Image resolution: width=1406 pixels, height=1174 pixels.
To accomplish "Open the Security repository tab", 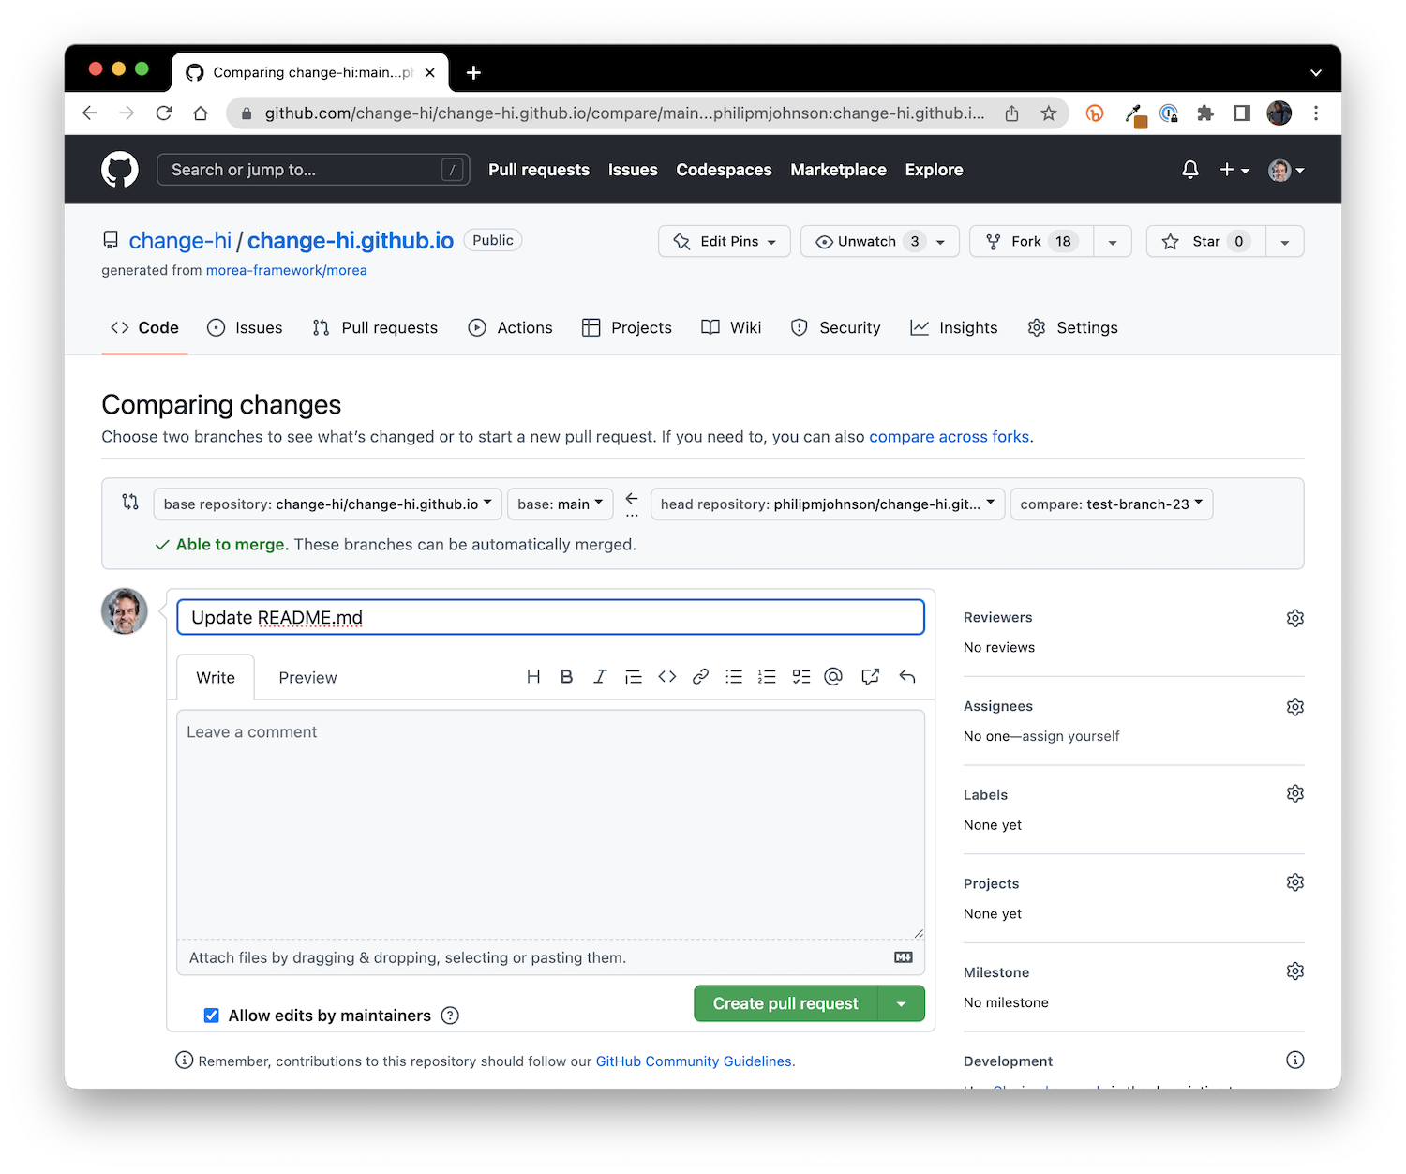I will pyautogui.click(x=836, y=328).
